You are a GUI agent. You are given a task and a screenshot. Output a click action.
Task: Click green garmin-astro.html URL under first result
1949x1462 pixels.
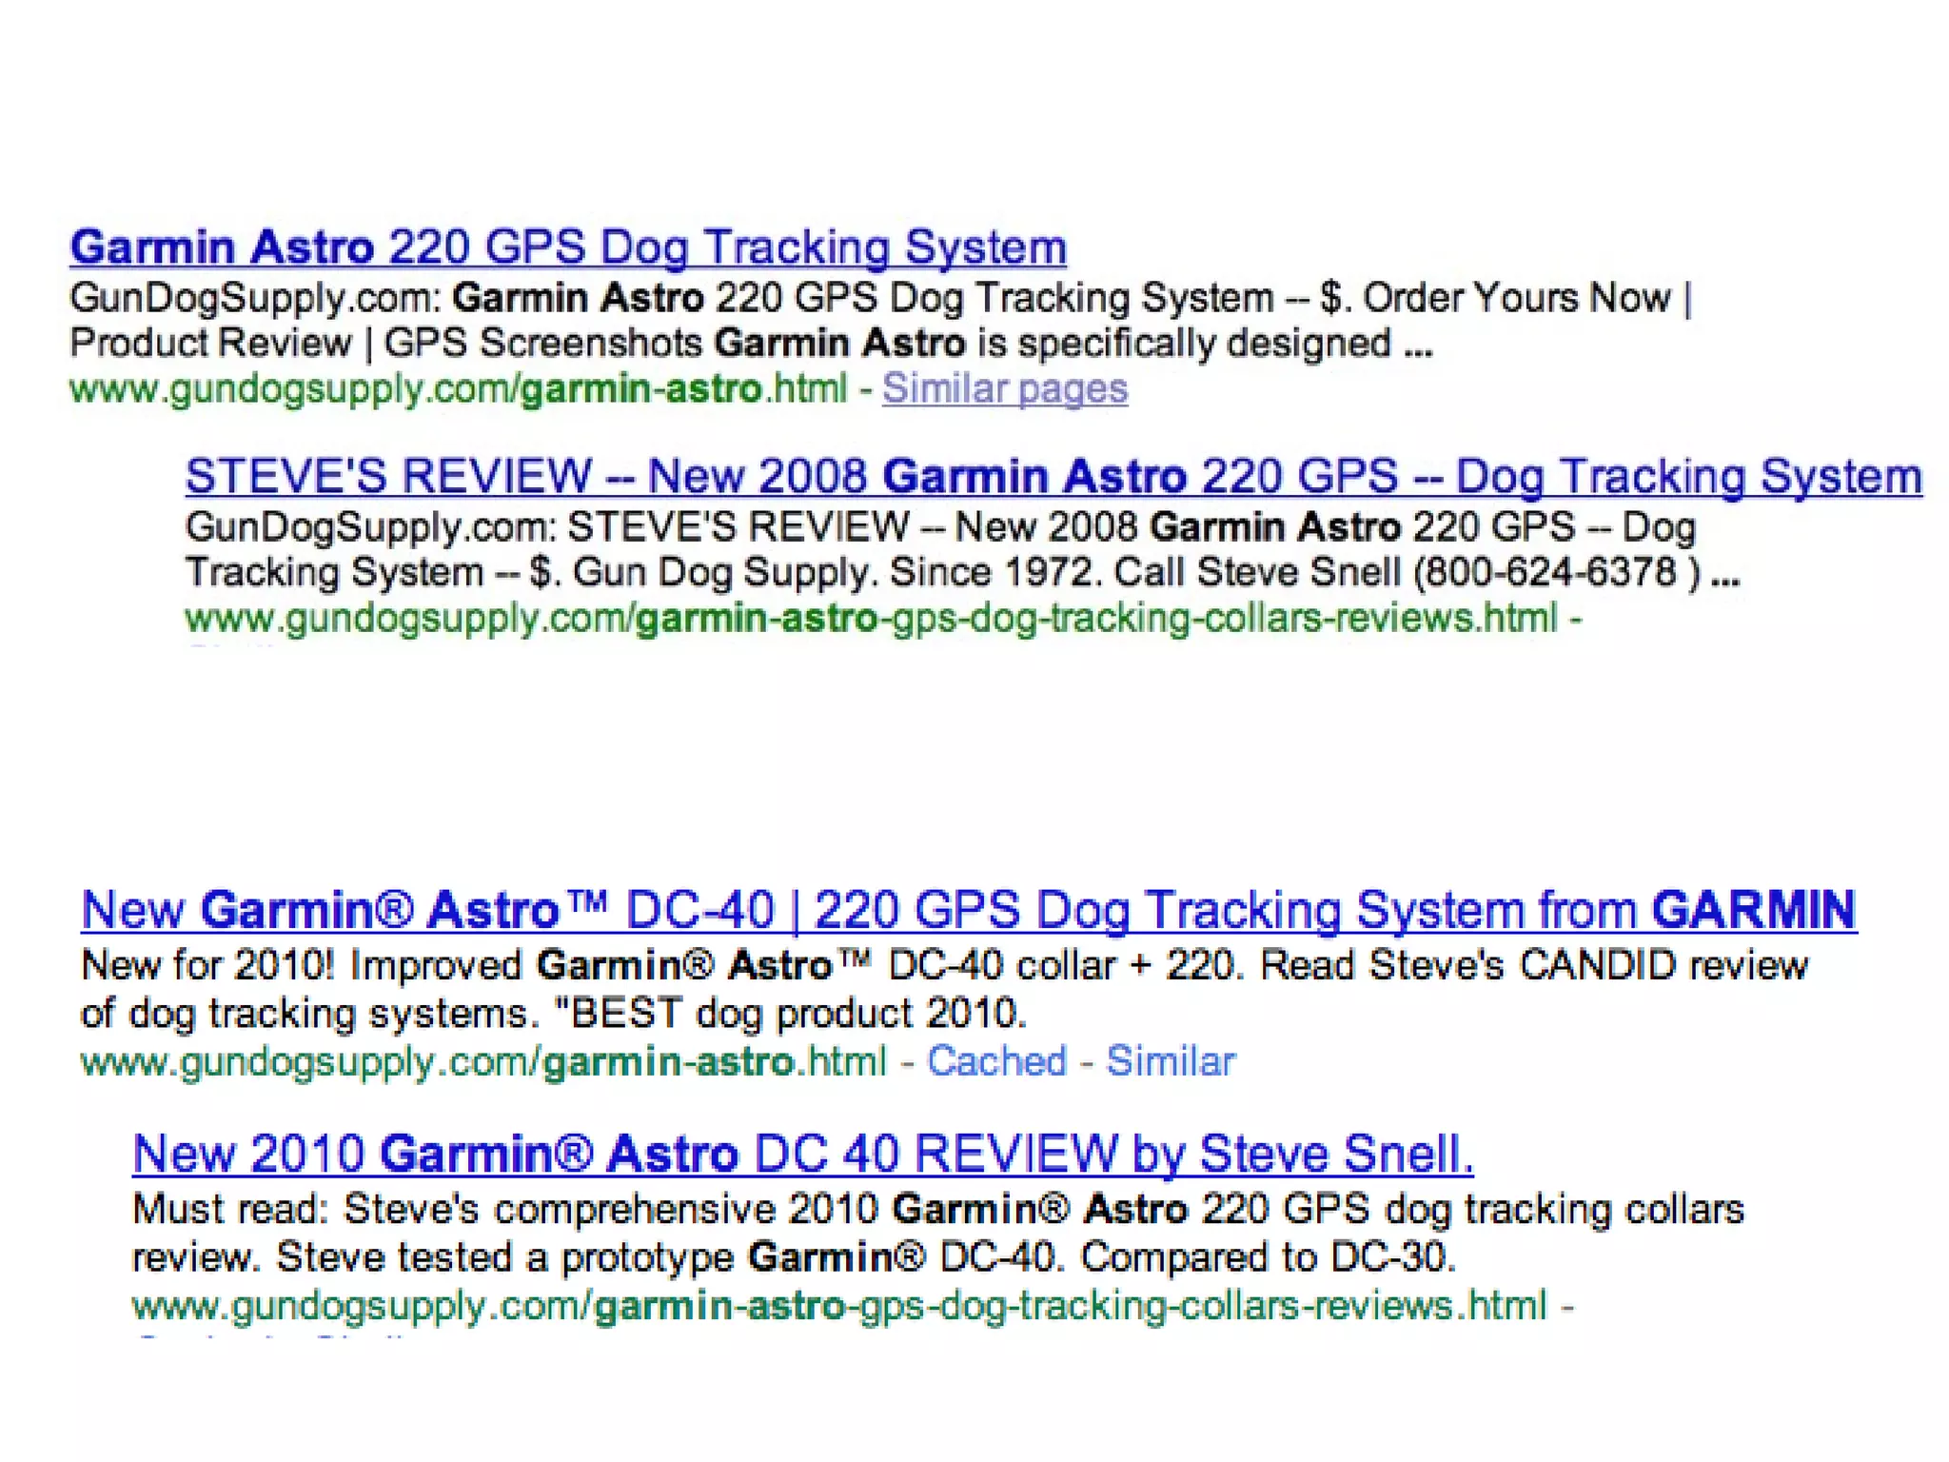coord(457,388)
